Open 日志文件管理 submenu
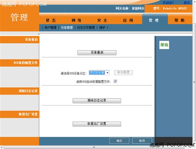196x149 pixels. click(x=86, y=27)
